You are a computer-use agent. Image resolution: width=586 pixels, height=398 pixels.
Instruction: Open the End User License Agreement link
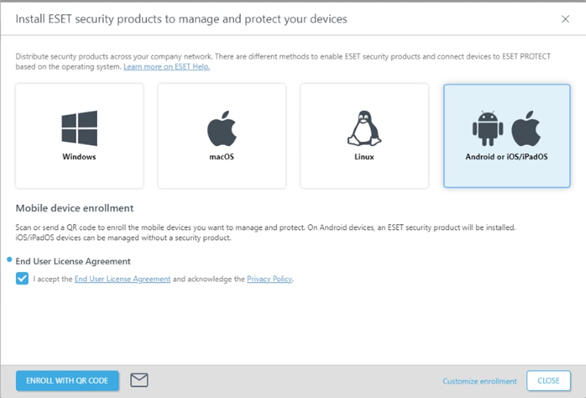[x=122, y=279]
